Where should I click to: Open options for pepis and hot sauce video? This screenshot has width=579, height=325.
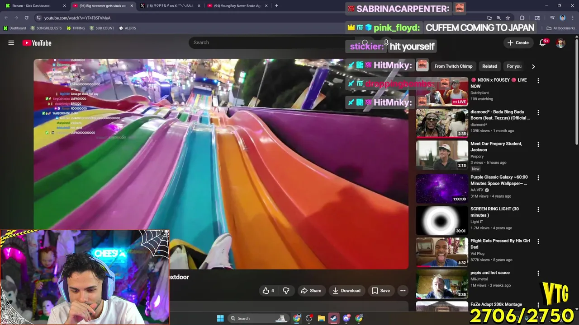pyautogui.click(x=538, y=273)
